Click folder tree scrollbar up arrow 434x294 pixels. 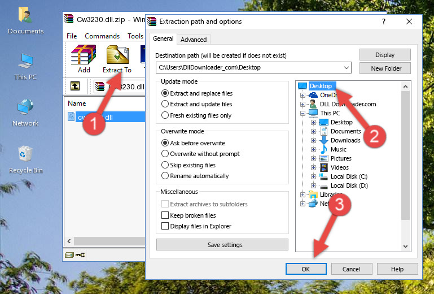pyautogui.click(x=405, y=87)
